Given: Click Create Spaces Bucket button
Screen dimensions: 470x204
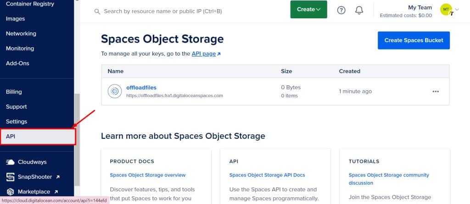Looking at the screenshot, I should [414, 40].
